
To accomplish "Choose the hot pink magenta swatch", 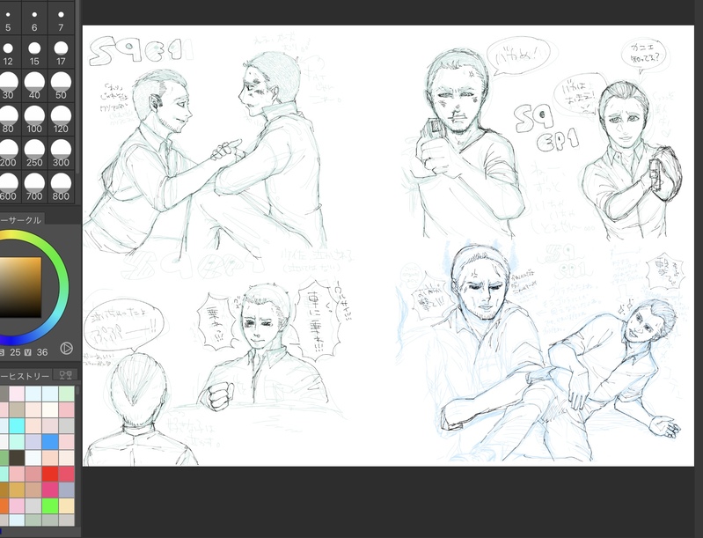I will [50, 490].
